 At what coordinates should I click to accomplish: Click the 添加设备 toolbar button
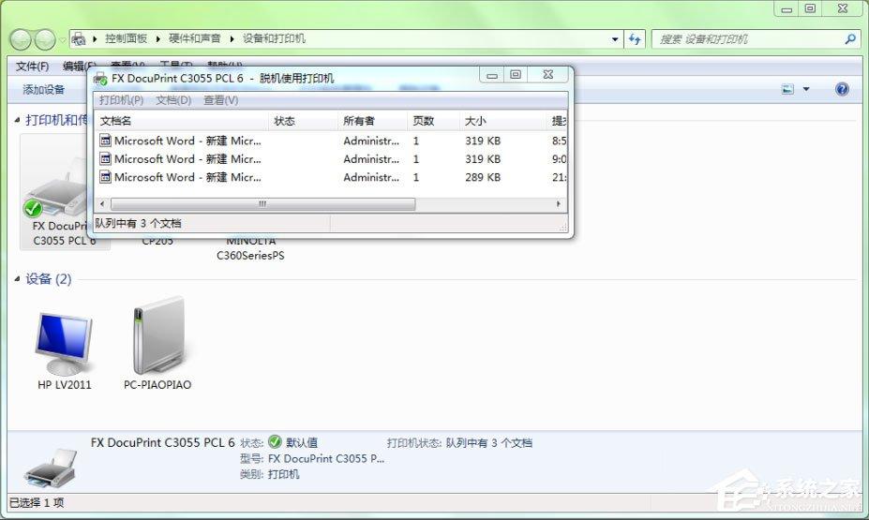point(44,90)
